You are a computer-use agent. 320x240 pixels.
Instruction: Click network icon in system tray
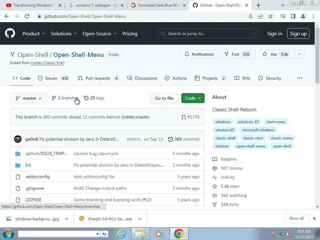pos(281,234)
